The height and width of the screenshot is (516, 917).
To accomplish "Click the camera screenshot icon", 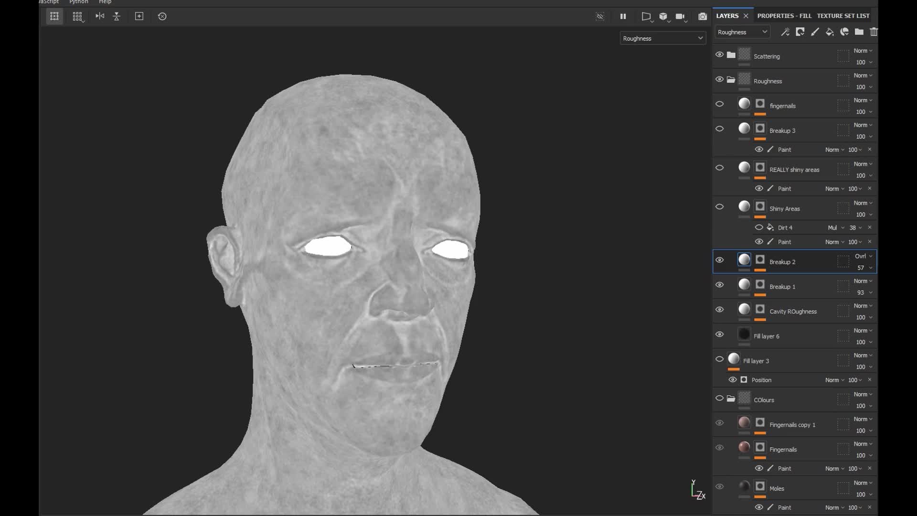I will (703, 17).
